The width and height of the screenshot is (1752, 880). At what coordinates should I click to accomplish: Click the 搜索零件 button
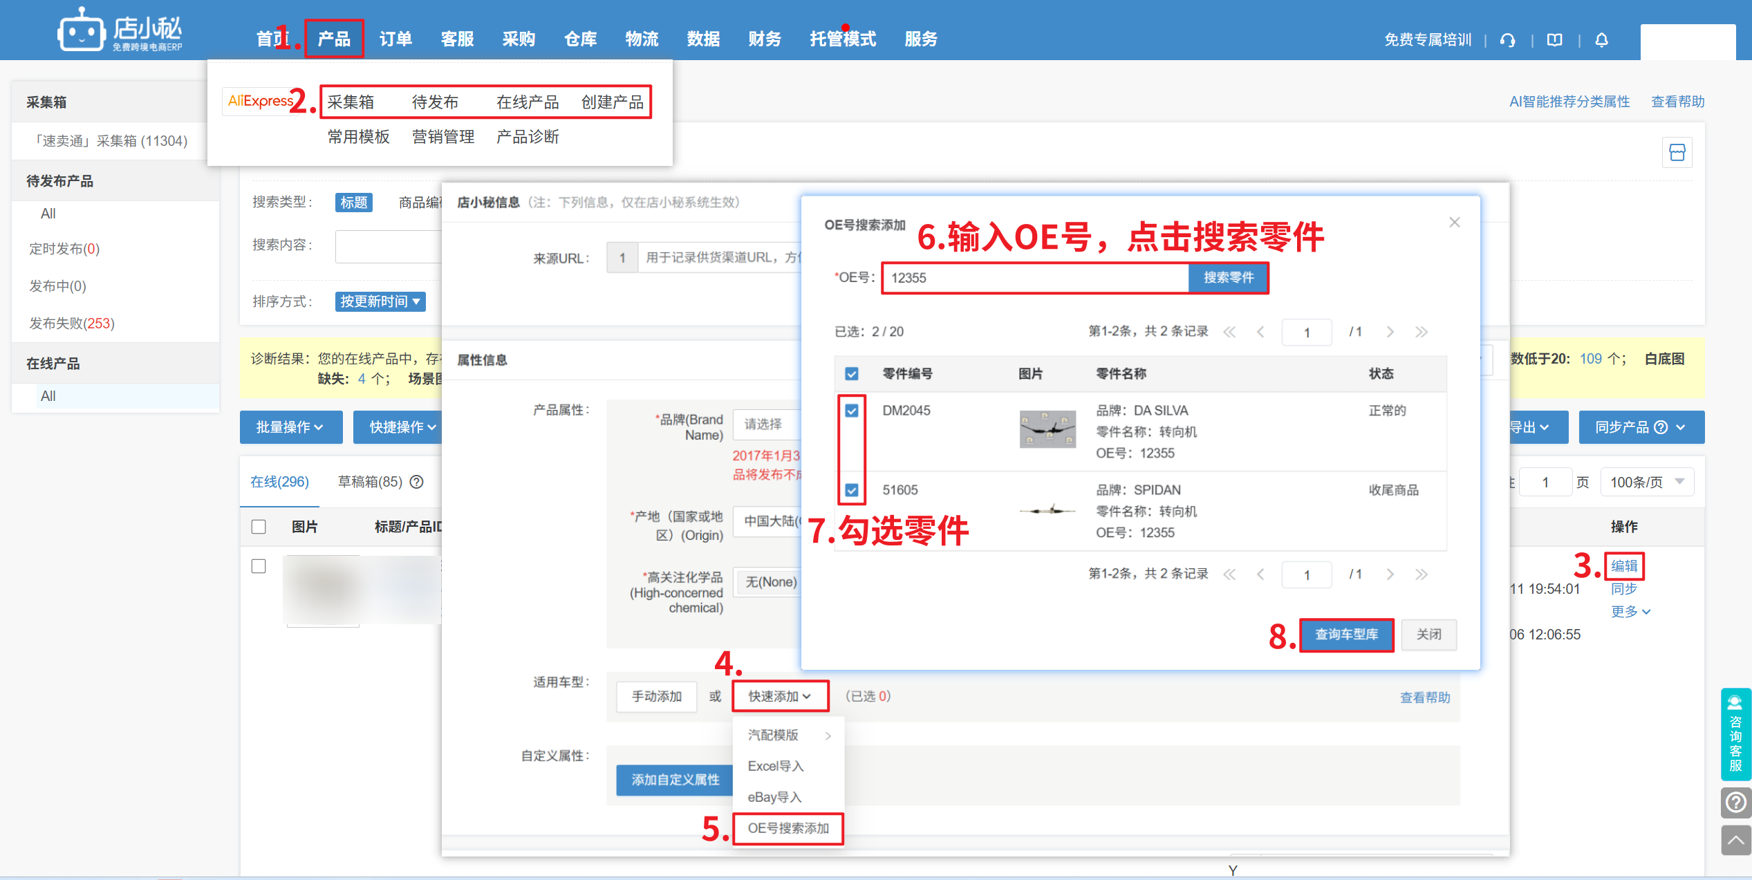(1228, 278)
